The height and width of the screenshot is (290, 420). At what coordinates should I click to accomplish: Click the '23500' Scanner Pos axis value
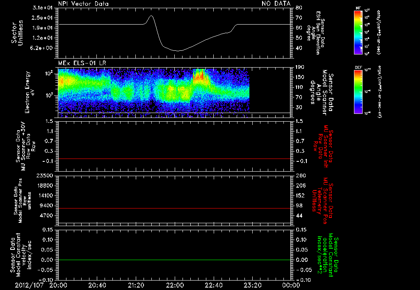coord(45,175)
